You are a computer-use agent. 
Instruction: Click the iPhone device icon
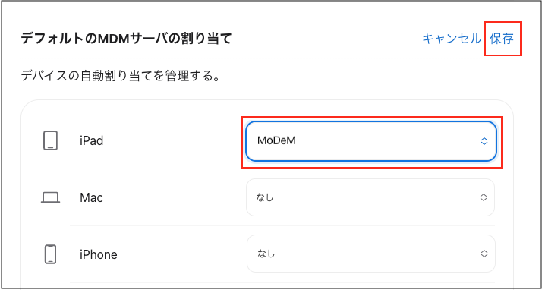click(50, 254)
